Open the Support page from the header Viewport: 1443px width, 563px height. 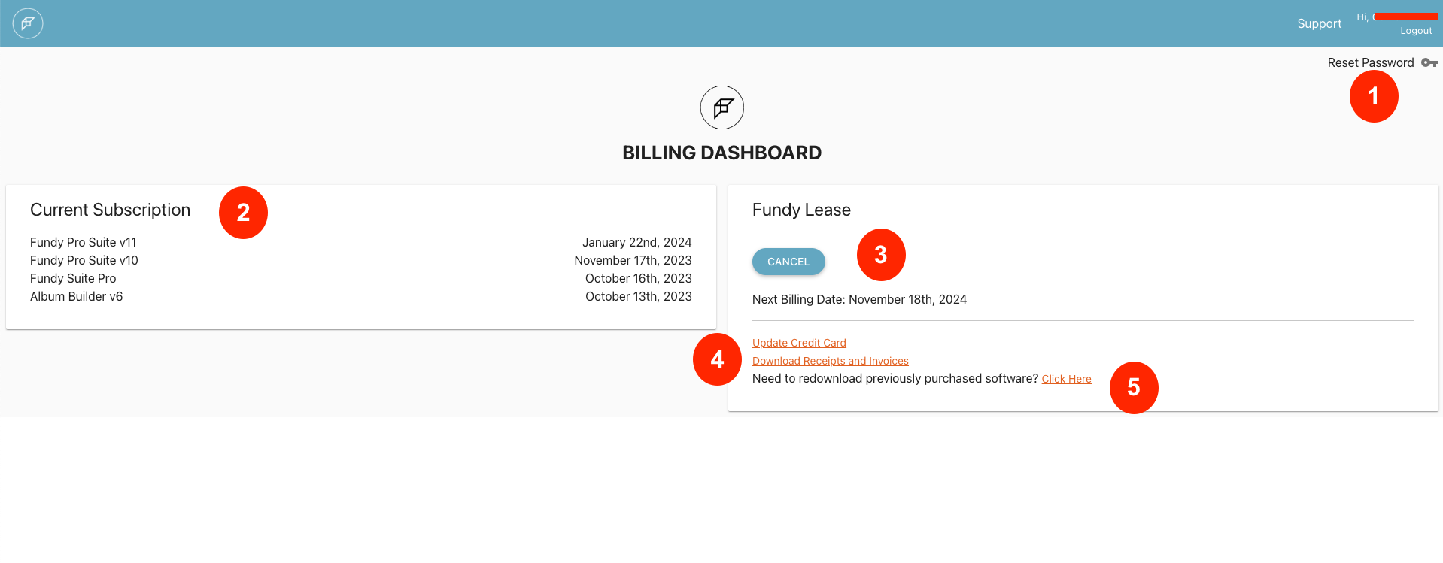1319,23
